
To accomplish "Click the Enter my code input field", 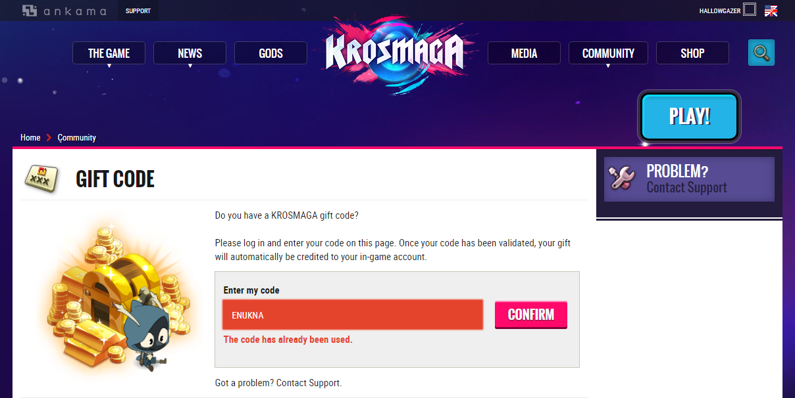I will 353,315.
